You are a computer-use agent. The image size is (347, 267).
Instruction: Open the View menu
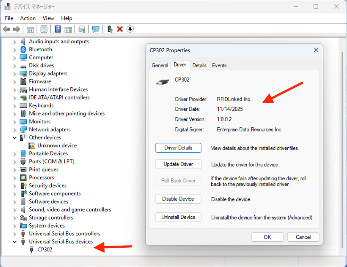point(48,18)
